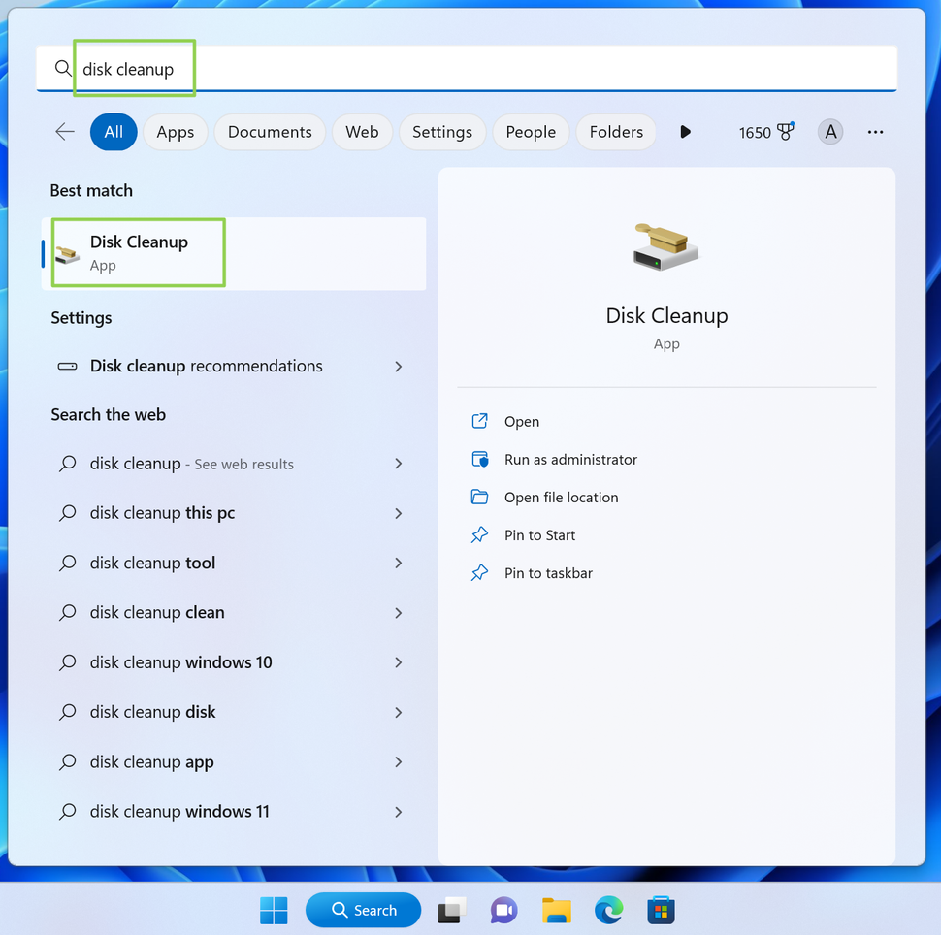Click the folder icon for Open file location
This screenshot has width=941, height=935.
tap(479, 497)
